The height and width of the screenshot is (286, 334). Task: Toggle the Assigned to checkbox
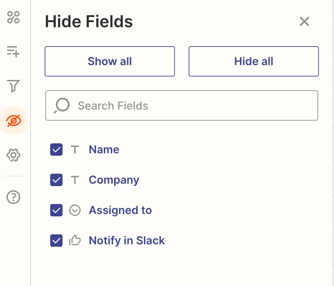click(x=56, y=210)
